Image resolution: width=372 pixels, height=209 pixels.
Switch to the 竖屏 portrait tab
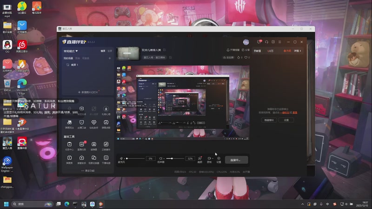[x=110, y=51]
